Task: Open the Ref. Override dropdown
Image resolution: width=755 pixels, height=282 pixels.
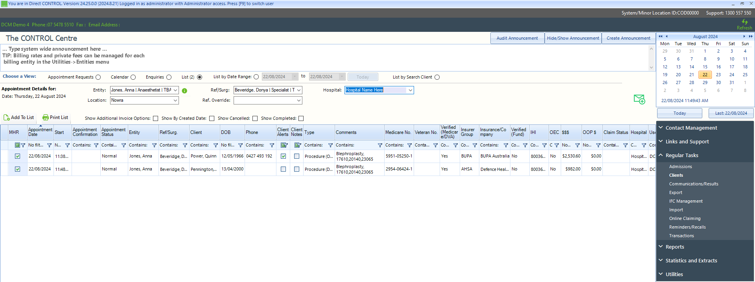Action: pos(299,101)
